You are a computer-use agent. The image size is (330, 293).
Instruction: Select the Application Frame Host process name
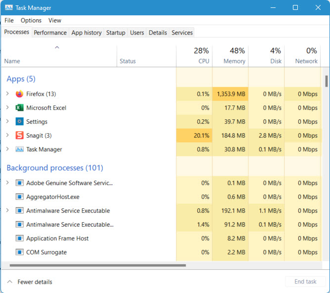click(57, 238)
